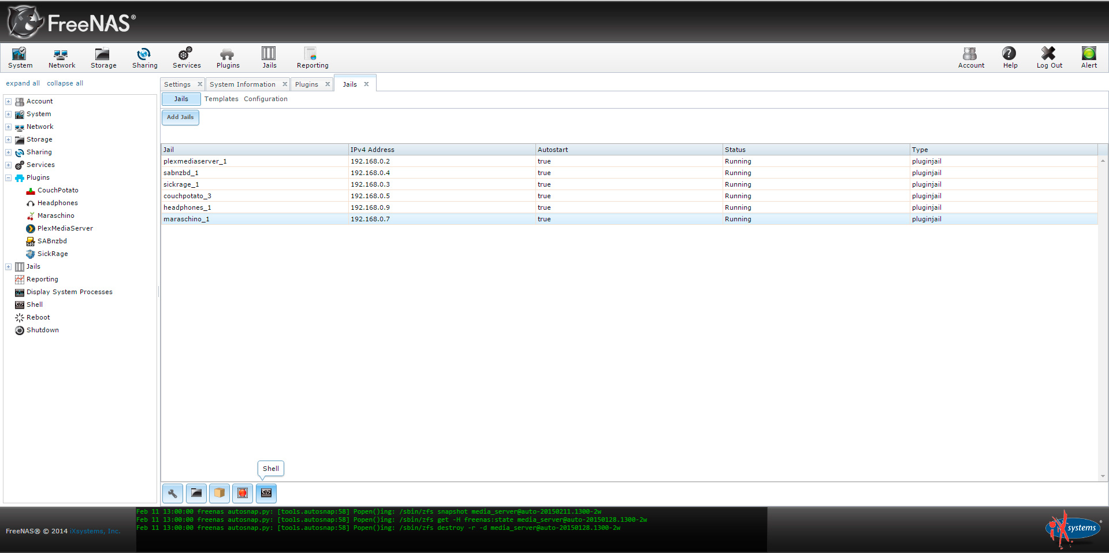Select the plexmediaserver_1 jail row
The width and height of the screenshot is (1109, 553).
click(x=630, y=161)
